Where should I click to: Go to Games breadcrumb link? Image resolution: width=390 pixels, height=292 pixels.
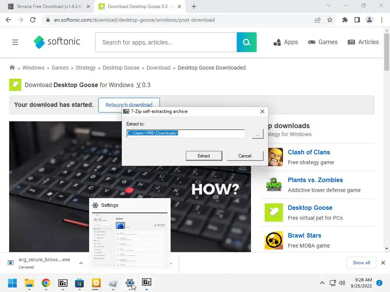pyautogui.click(x=60, y=68)
